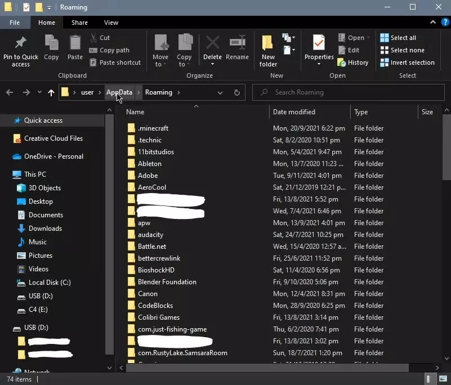Select the Blender Foundation folder
This screenshot has width=451, height=385.
tap(167, 282)
